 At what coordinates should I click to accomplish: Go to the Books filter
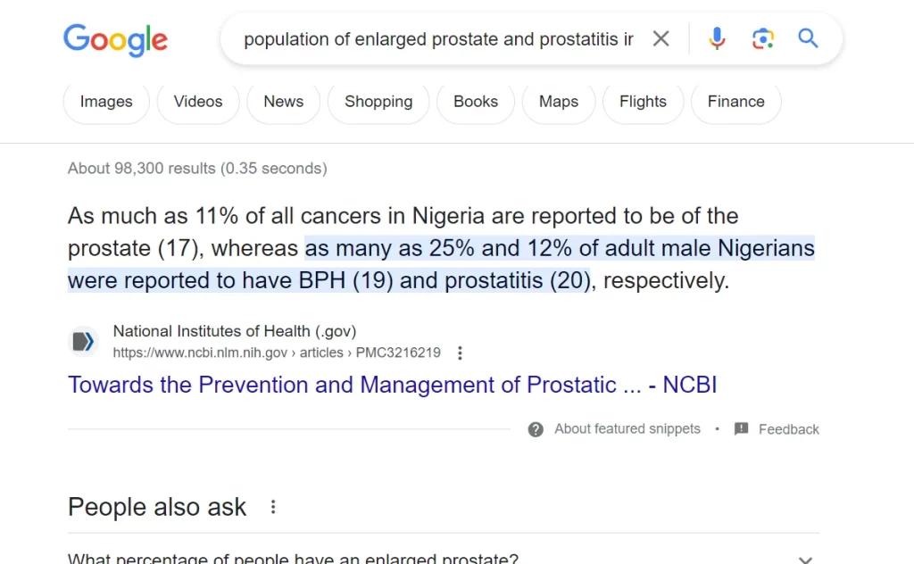pos(476,102)
